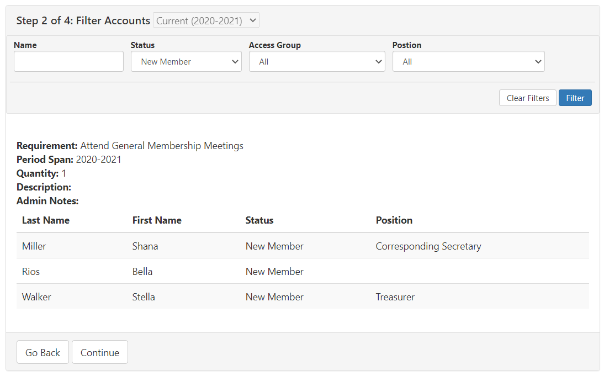Click the Step 2 of 4 heading
The image size is (604, 376).
[83, 20]
